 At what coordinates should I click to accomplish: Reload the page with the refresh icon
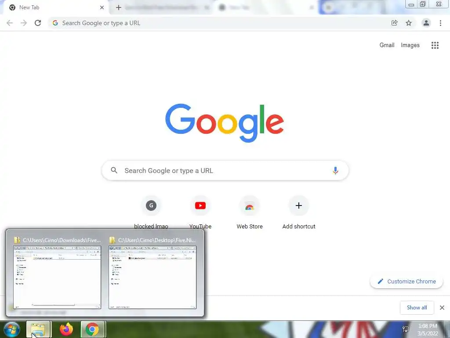(x=38, y=23)
